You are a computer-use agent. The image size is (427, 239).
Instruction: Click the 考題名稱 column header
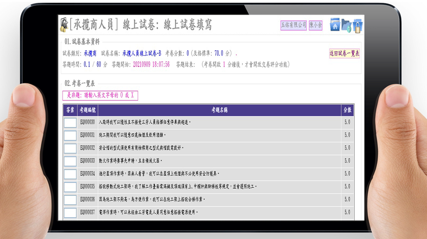click(x=219, y=110)
